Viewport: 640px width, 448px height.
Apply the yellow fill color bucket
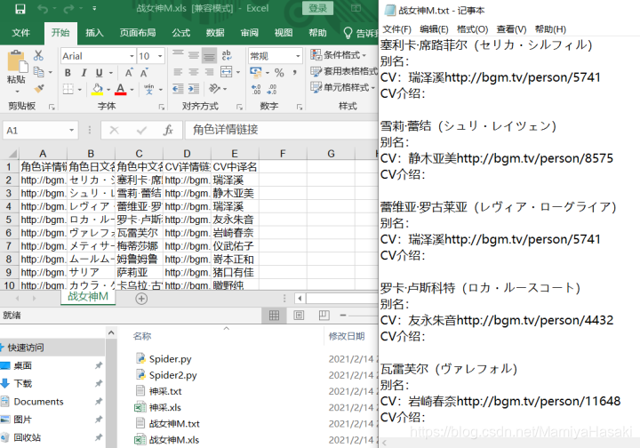(97, 89)
